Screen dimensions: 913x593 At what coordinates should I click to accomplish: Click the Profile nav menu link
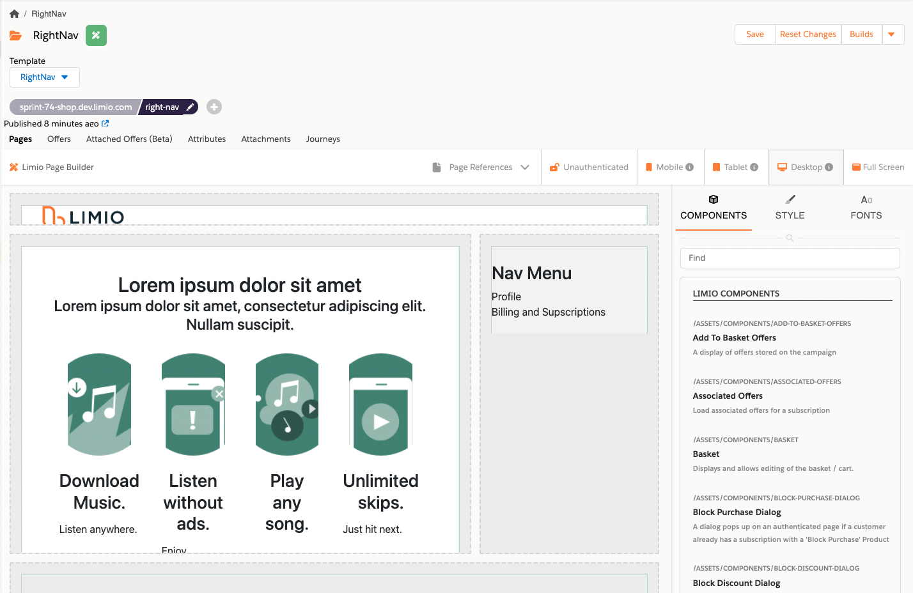coord(506,296)
